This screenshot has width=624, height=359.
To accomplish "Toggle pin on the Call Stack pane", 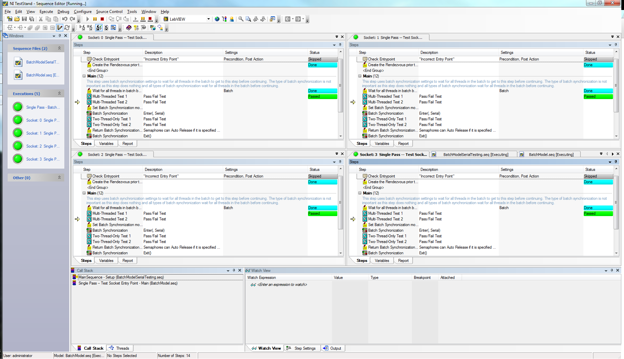I will (x=234, y=270).
